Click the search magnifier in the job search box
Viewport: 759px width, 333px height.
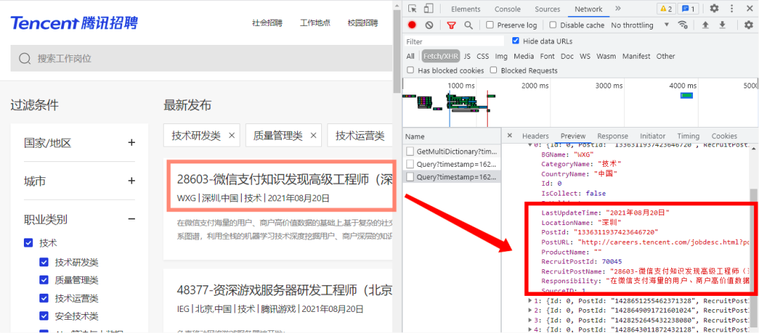point(25,58)
